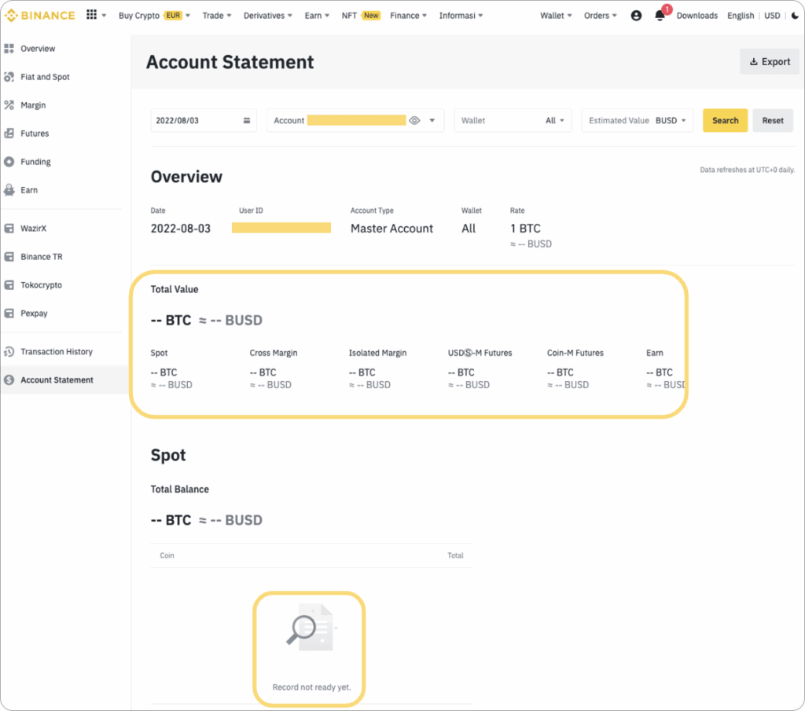Screen dimensions: 805x711
Task: Click the Transaction History icon
Action: [x=9, y=351]
